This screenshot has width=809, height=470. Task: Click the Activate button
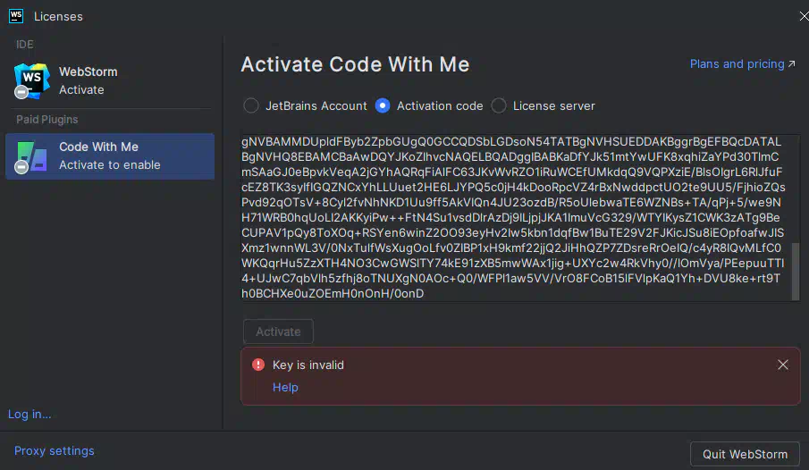click(x=278, y=332)
